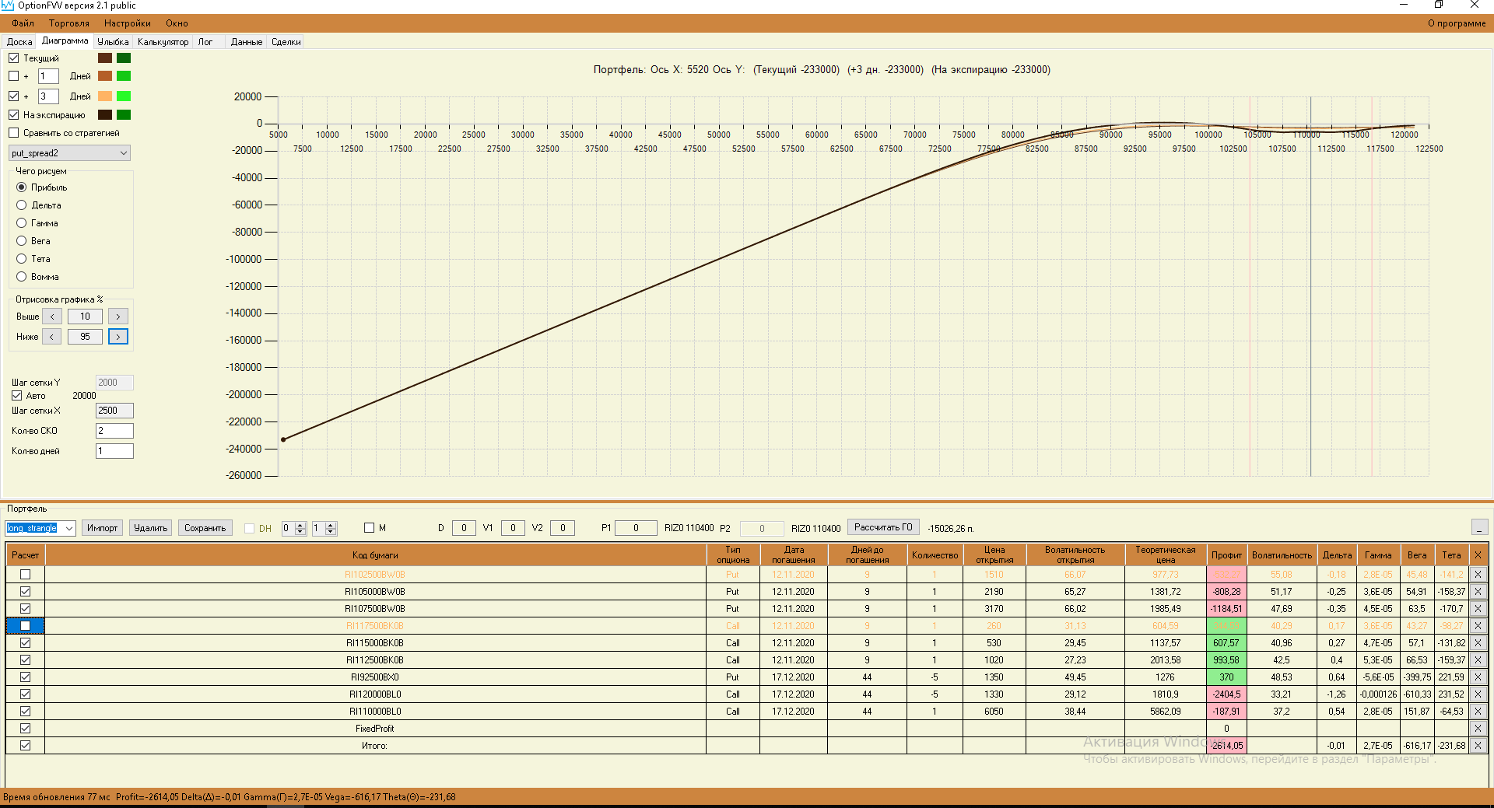
Task: Delete row RI102500BW0B with its X button
Action: point(1478,575)
